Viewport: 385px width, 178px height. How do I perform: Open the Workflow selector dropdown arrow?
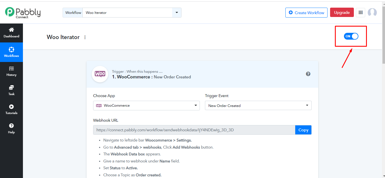click(x=177, y=12)
